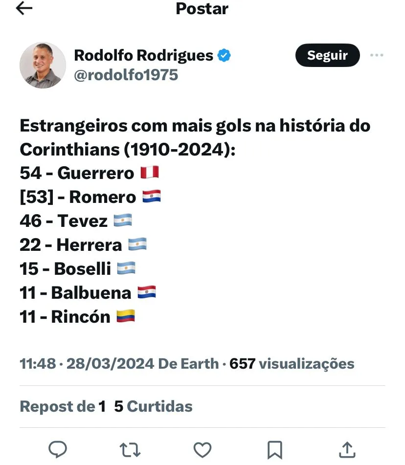View the 5 Curtidas list

[153, 406]
